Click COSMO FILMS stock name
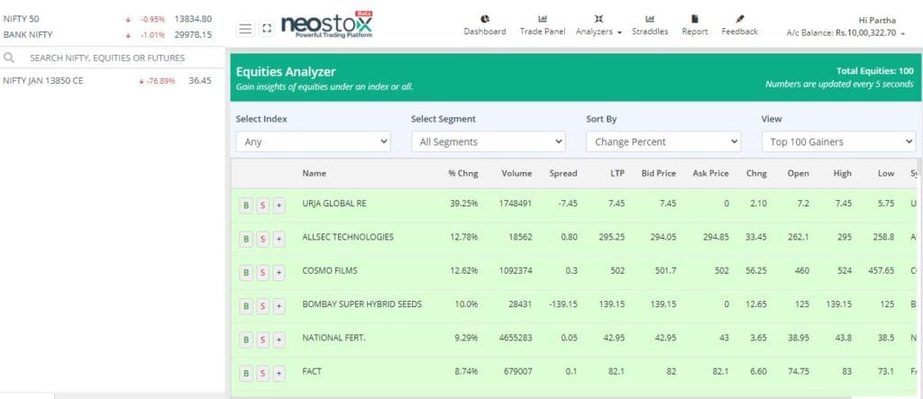The image size is (923, 399). 330,270
